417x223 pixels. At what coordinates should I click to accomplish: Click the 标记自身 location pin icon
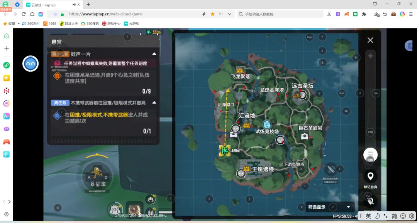click(370, 176)
